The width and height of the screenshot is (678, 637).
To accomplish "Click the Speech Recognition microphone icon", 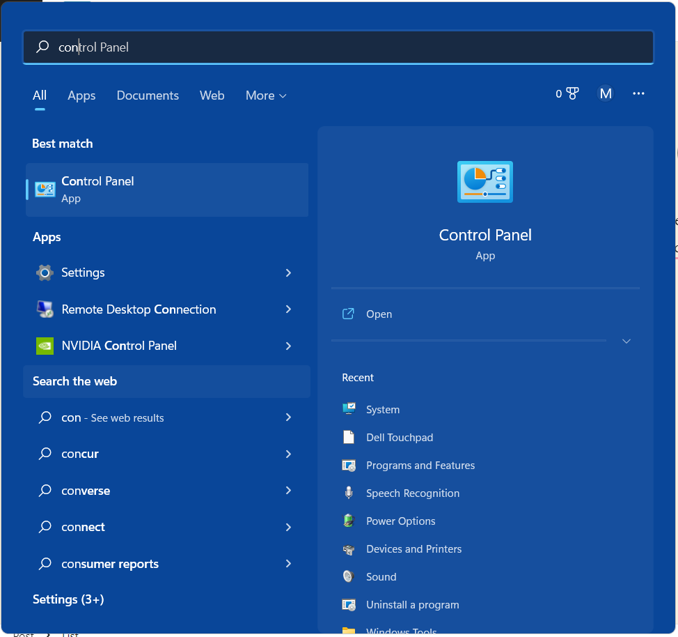I will 349,493.
